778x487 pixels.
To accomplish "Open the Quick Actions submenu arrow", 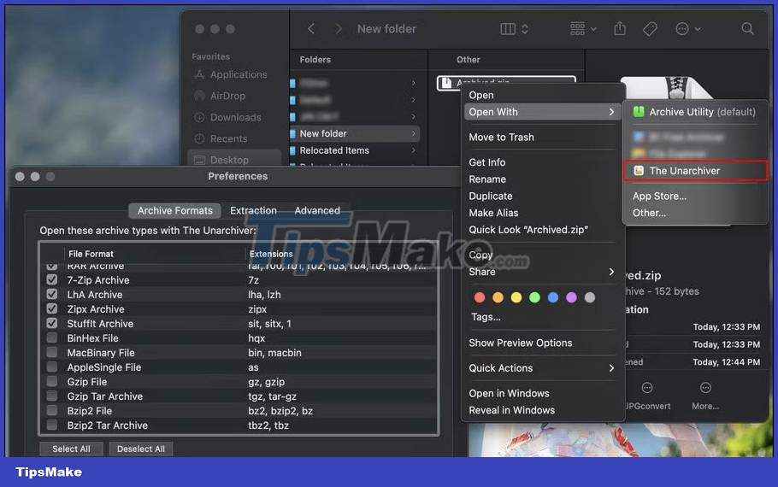I will pyautogui.click(x=611, y=368).
